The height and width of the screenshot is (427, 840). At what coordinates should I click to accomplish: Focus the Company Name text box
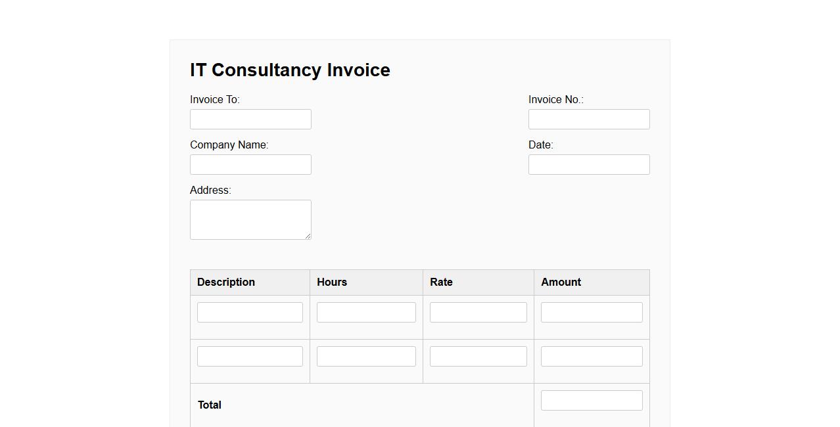point(250,165)
